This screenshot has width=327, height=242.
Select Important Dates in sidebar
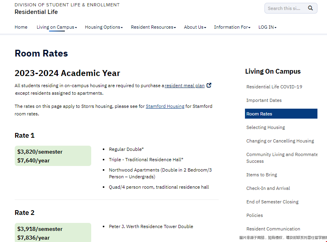click(x=264, y=100)
